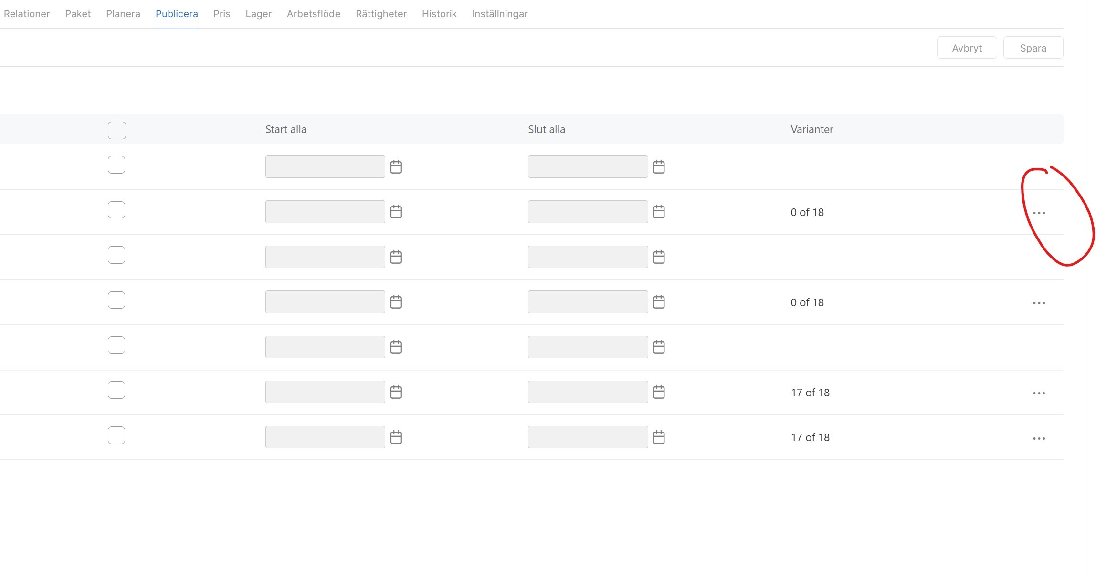Open start date calendar in fifth row

(396, 347)
